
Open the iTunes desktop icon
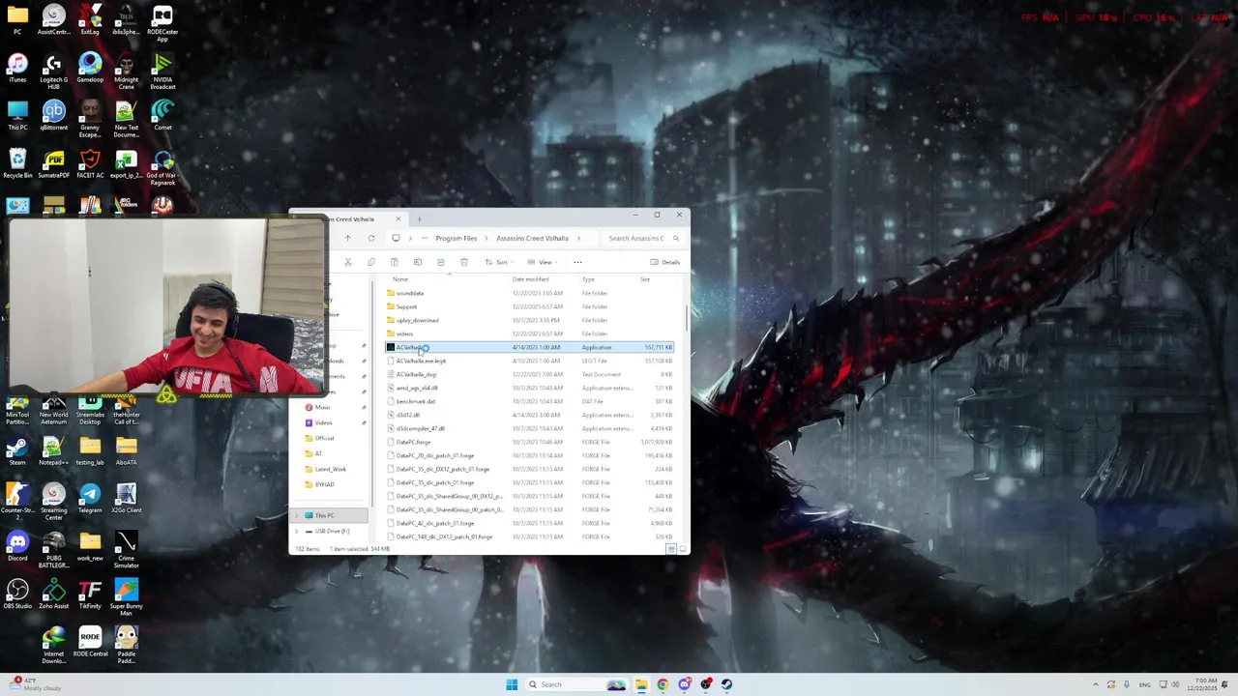17,68
